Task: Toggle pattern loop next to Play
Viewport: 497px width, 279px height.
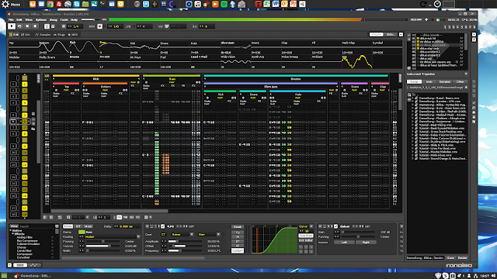Action: [19, 26]
